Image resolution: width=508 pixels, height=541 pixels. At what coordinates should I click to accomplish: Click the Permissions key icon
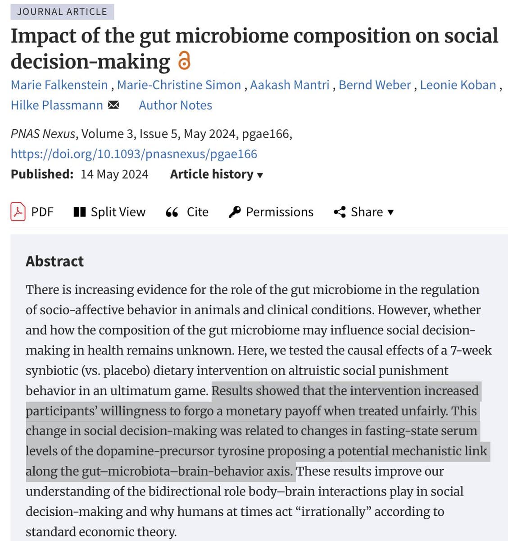coord(235,212)
